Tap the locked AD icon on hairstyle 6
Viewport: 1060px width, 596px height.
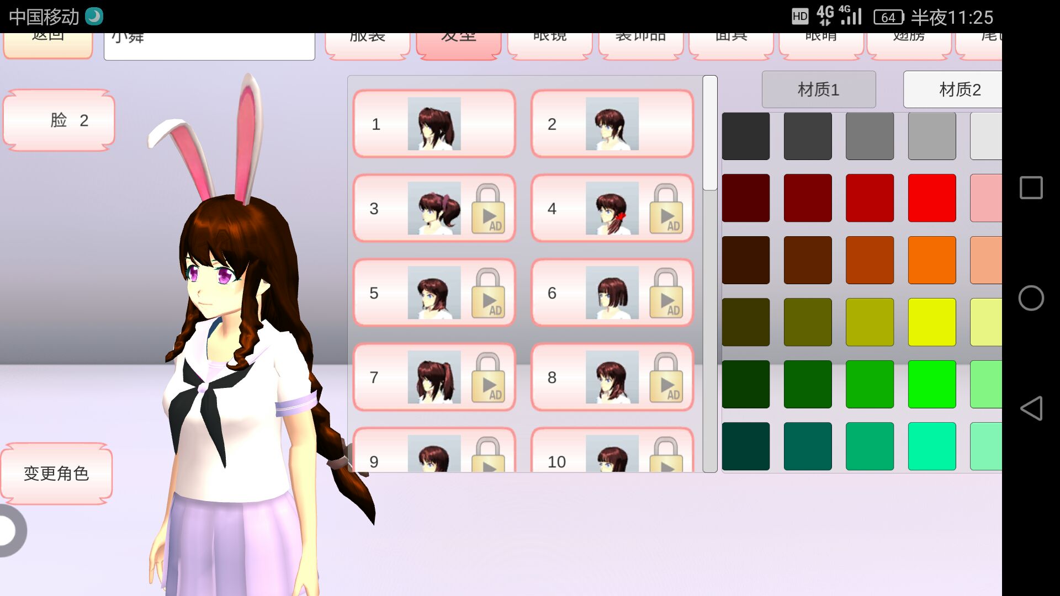[x=666, y=294]
